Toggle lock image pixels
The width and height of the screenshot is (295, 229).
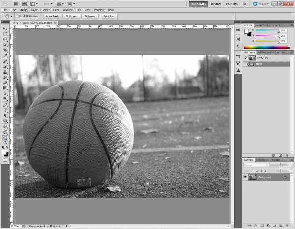point(257,171)
